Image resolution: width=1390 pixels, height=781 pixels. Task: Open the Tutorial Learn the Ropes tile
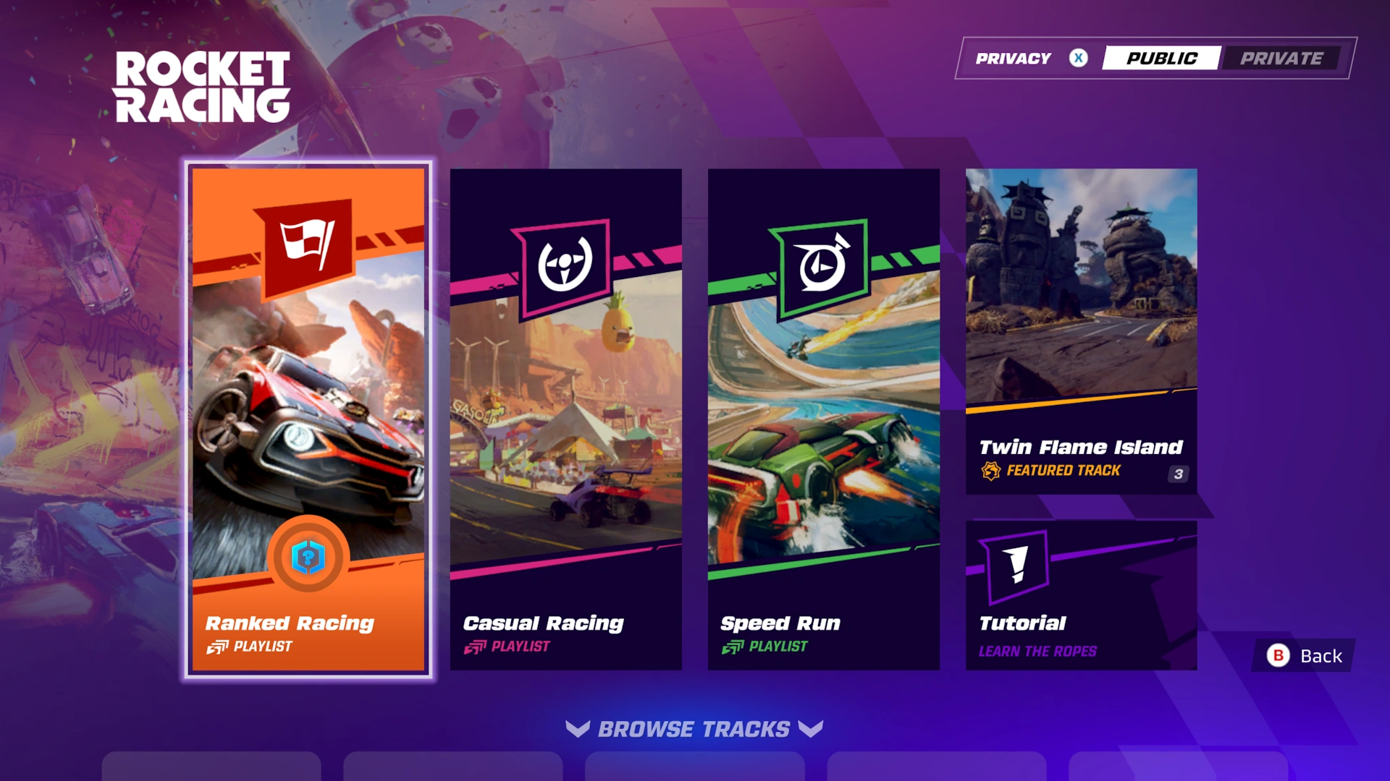tap(1081, 595)
